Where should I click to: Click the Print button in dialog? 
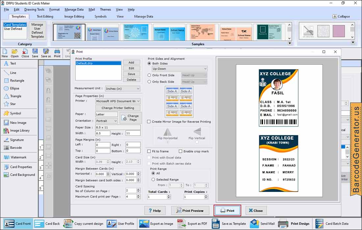point(227,211)
